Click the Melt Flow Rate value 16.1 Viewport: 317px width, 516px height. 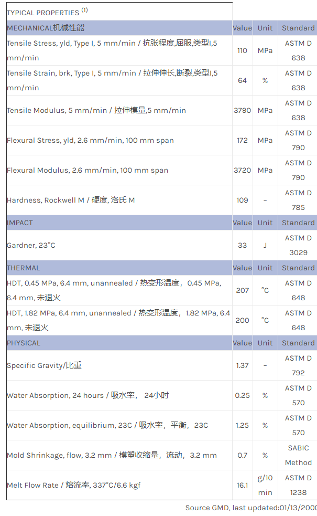pyautogui.click(x=242, y=485)
